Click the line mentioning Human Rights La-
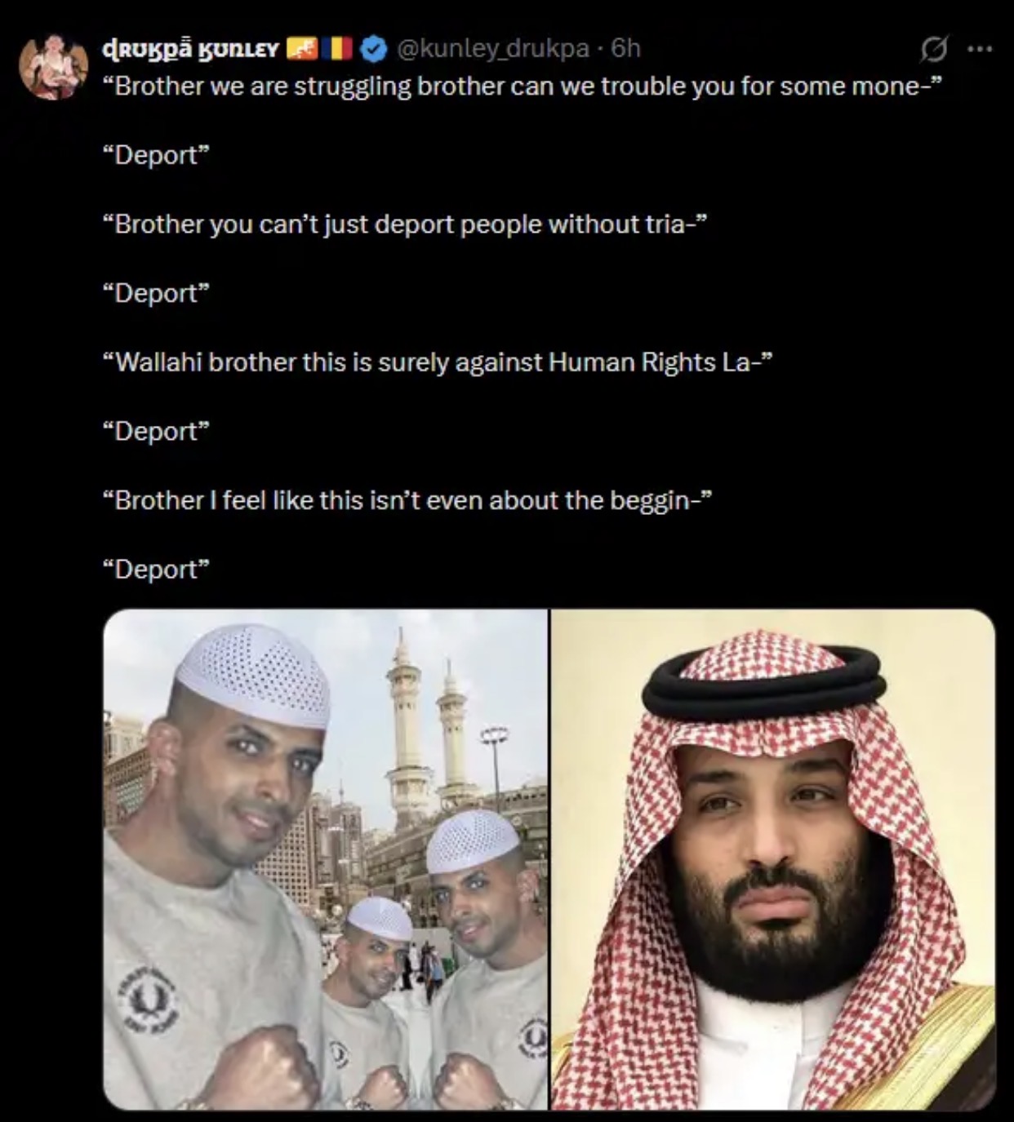 (437, 361)
